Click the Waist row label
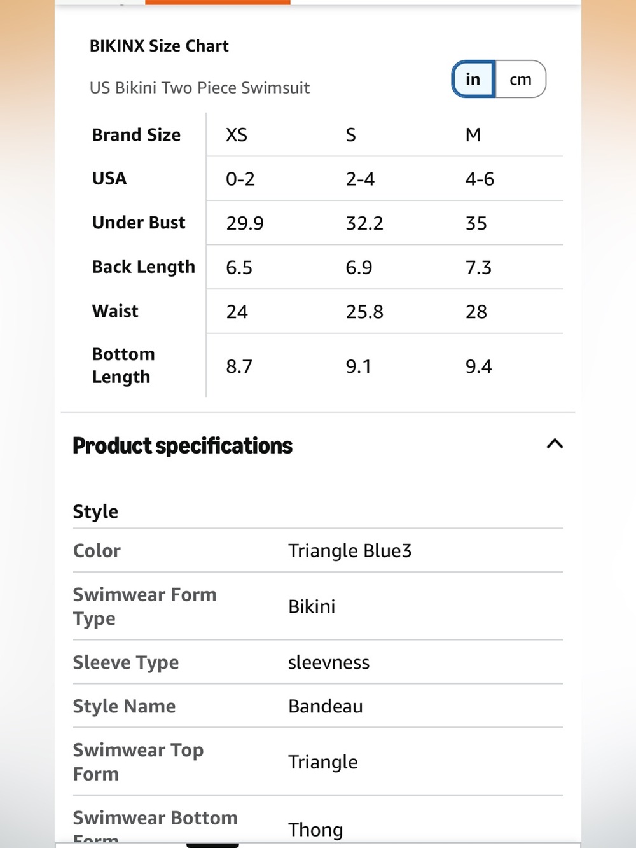 pos(115,311)
